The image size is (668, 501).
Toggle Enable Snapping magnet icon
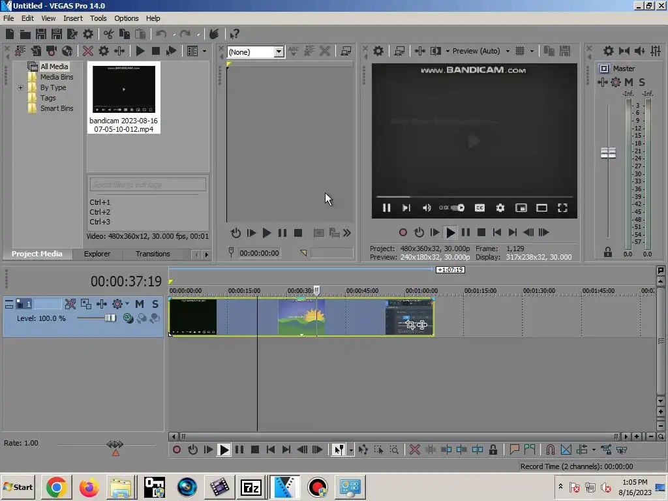551,449
